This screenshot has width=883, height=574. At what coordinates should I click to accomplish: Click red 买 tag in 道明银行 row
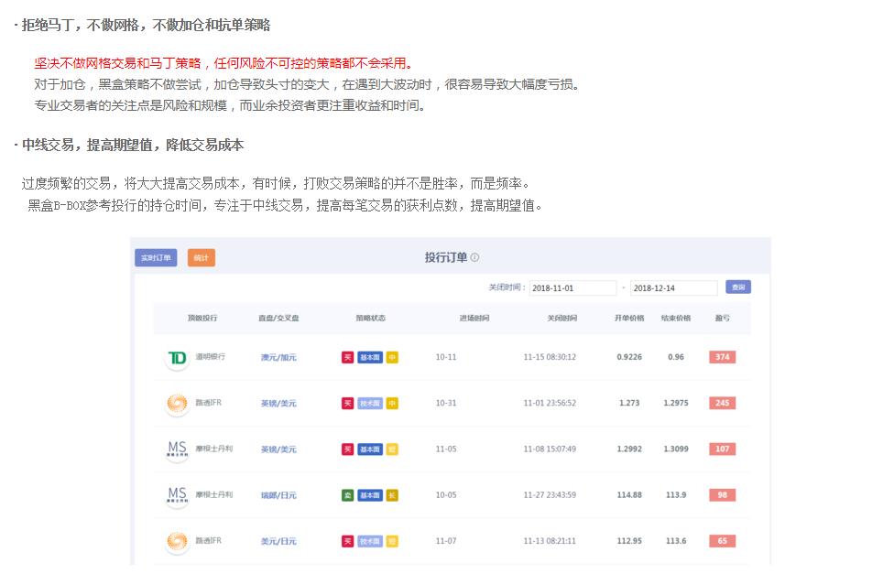347,357
